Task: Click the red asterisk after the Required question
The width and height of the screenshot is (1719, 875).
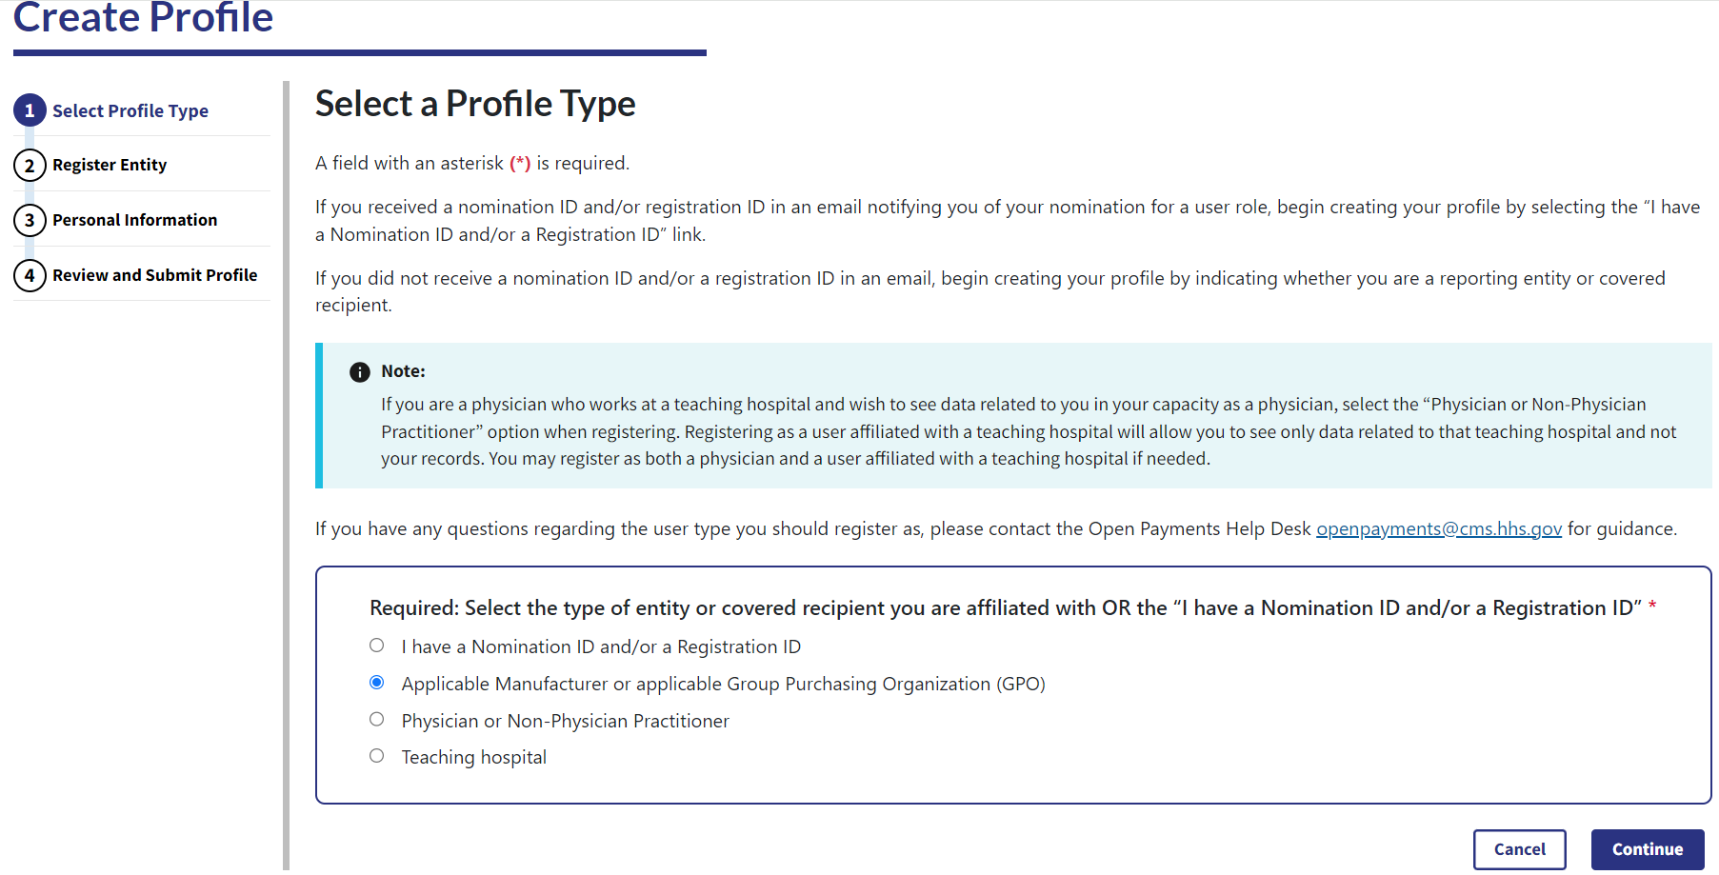Action: 1652,607
